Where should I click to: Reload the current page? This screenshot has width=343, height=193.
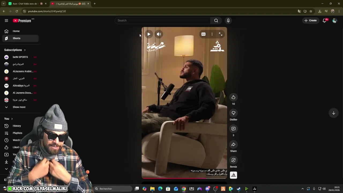(x=17, y=11)
